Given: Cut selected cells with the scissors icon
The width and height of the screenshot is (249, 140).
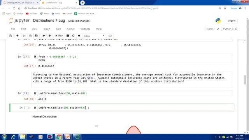Looking at the screenshot, I should [x=24, y=36].
